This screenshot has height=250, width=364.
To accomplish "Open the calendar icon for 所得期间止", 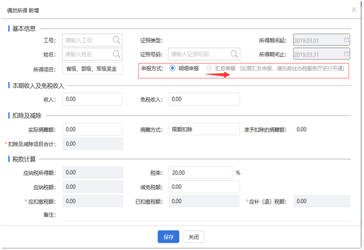I will click(x=346, y=54).
